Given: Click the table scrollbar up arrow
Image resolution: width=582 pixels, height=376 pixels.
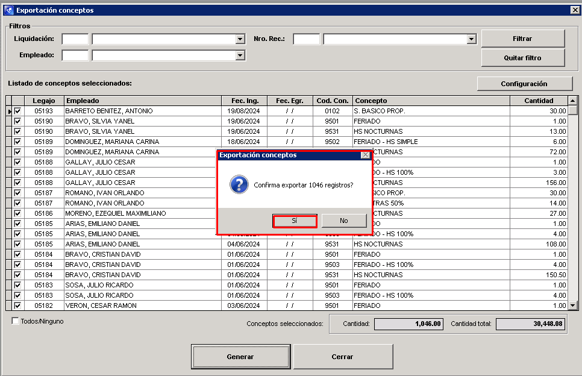Looking at the screenshot, I should click(x=573, y=101).
